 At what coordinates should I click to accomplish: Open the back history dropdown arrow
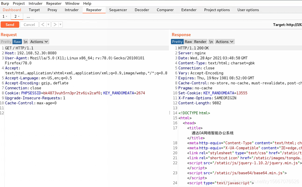pyautogui.click(x=48, y=24)
